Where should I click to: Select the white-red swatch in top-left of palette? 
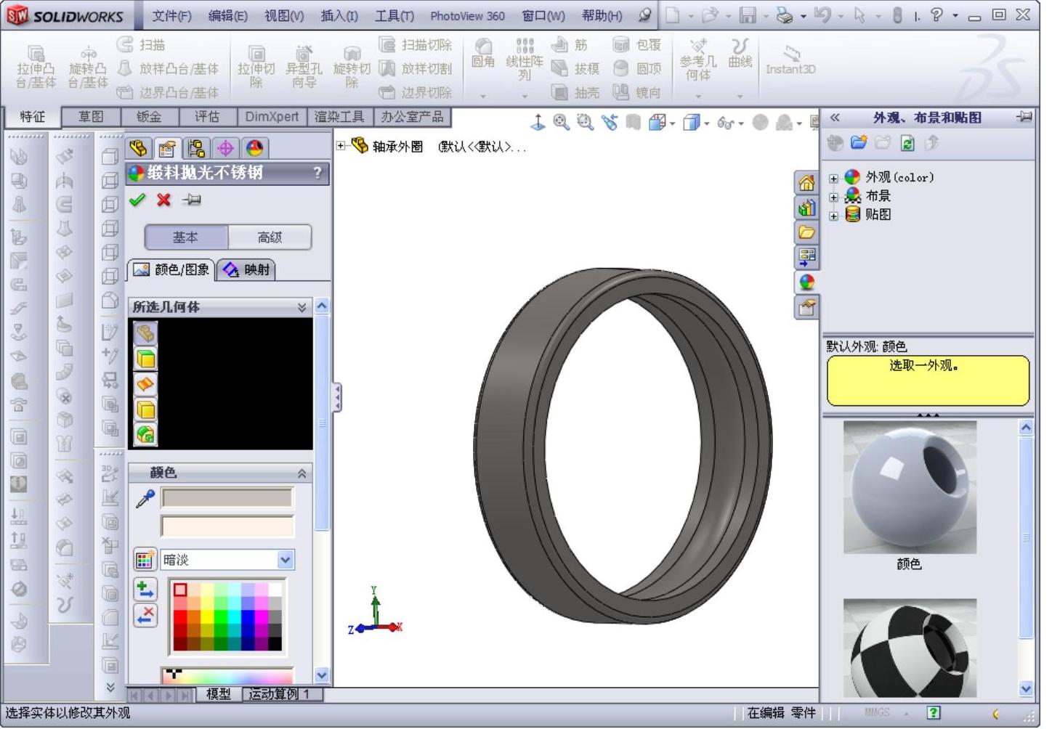click(180, 590)
